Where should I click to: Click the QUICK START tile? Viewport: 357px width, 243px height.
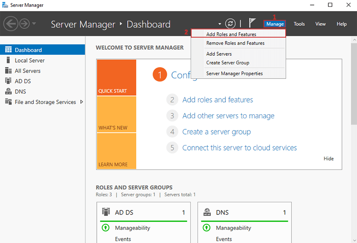point(117,78)
